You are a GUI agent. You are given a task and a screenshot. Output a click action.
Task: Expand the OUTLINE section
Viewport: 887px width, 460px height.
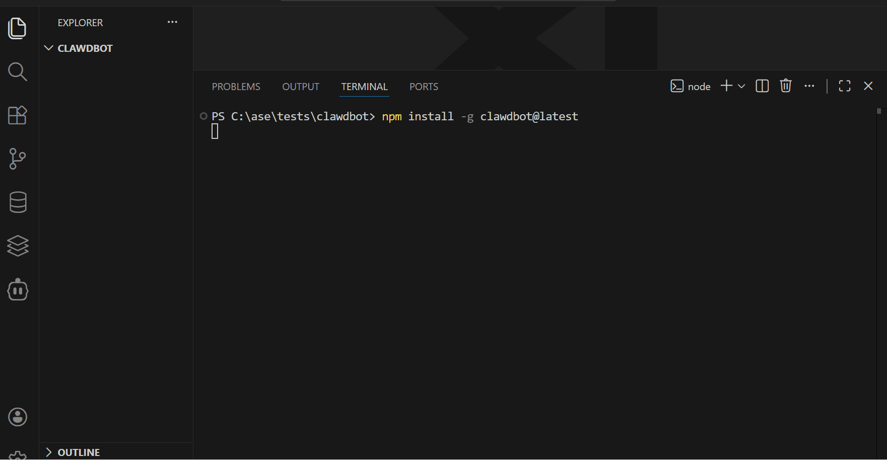click(x=49, y=452)
